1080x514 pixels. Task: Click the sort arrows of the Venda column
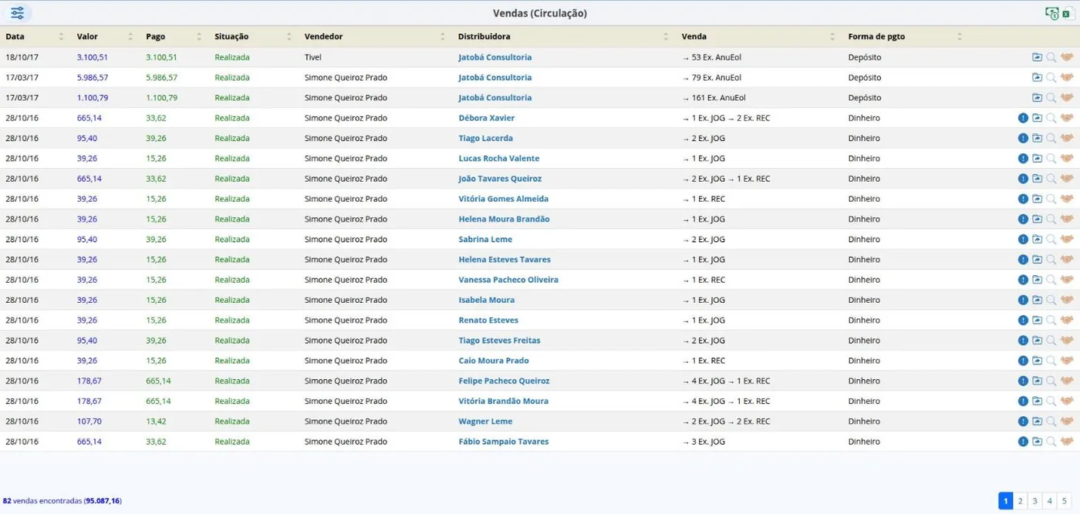coord(832,36)
